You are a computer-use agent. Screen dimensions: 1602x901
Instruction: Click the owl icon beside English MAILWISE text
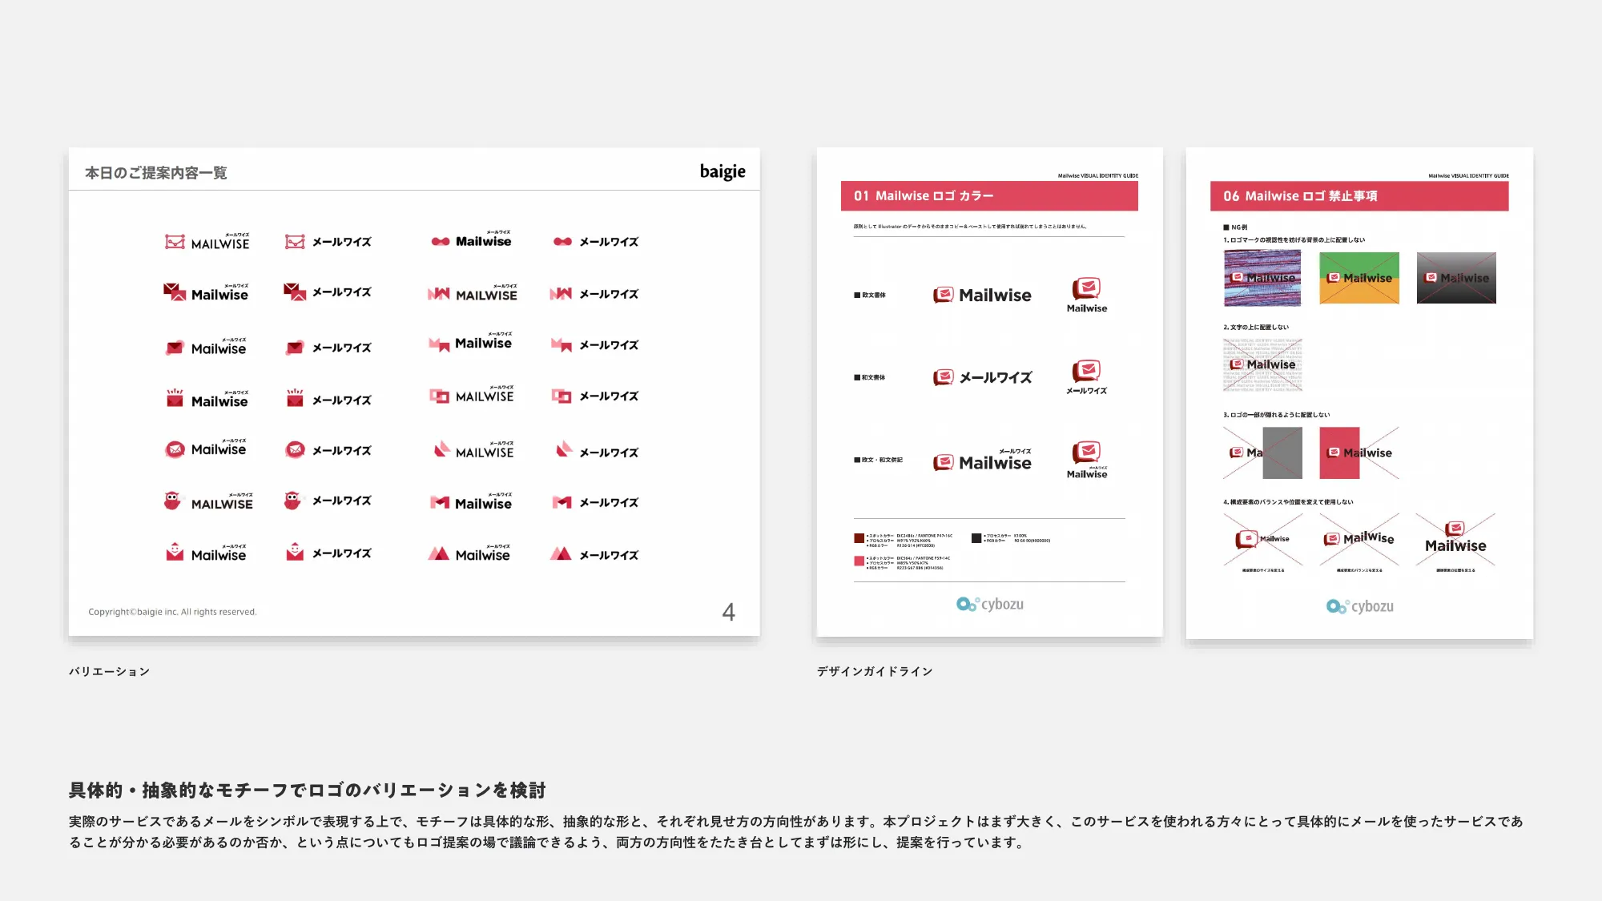pyautogui.click(x=172, y=501)
